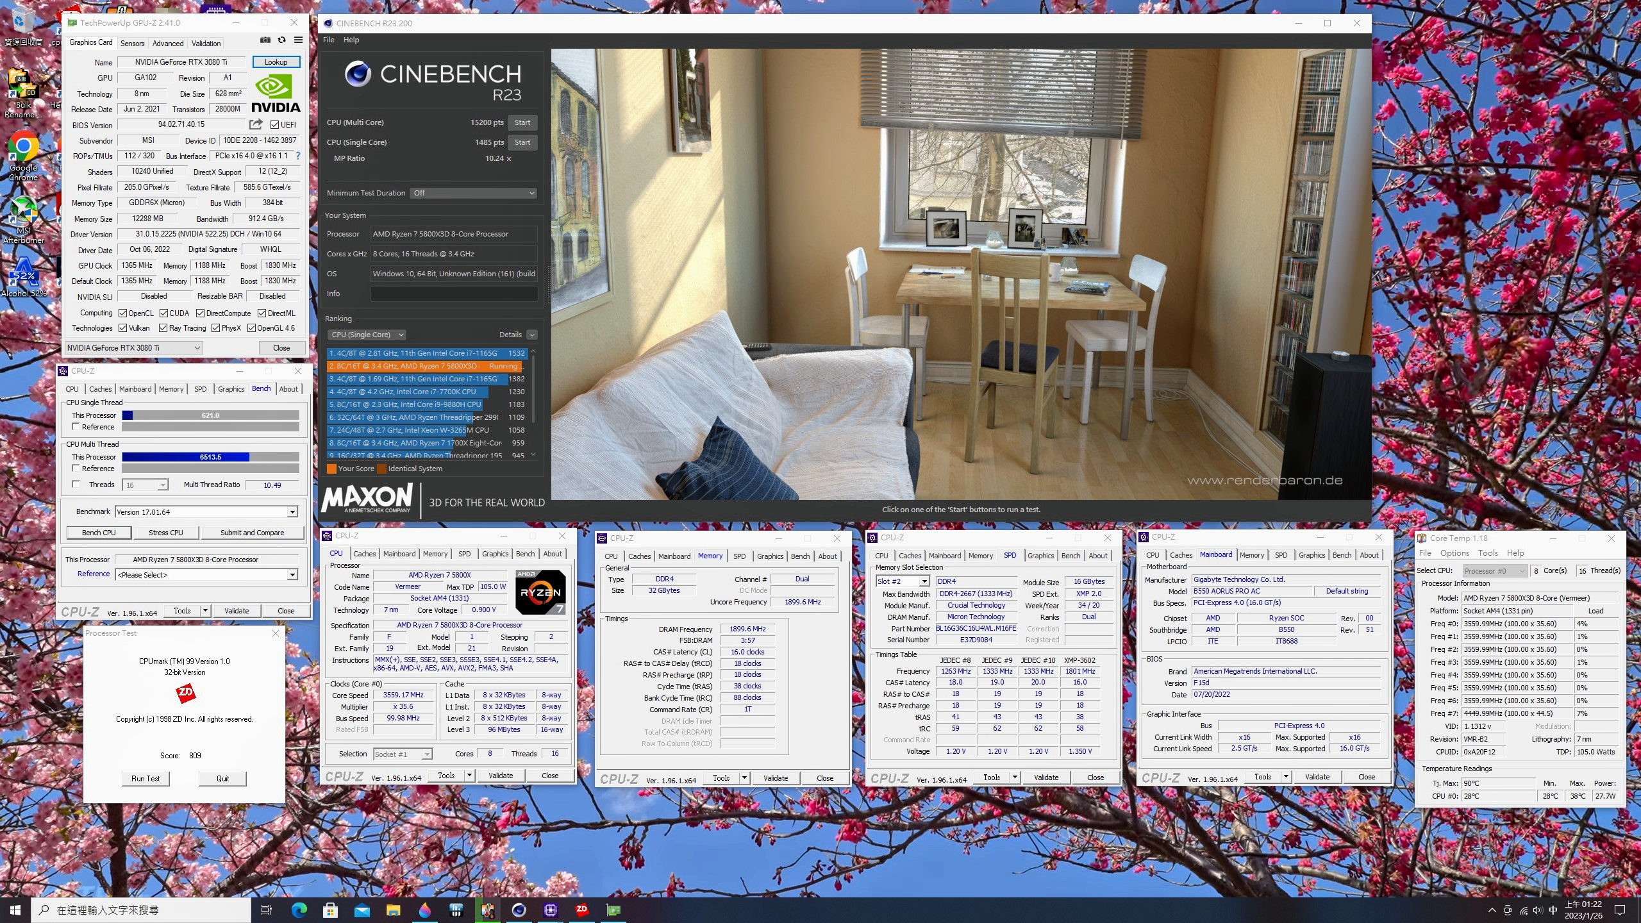Open the Options menu in Core Temp
Screen dimensions: 1641x923
pyautogui.click(x=1454, y=553)
